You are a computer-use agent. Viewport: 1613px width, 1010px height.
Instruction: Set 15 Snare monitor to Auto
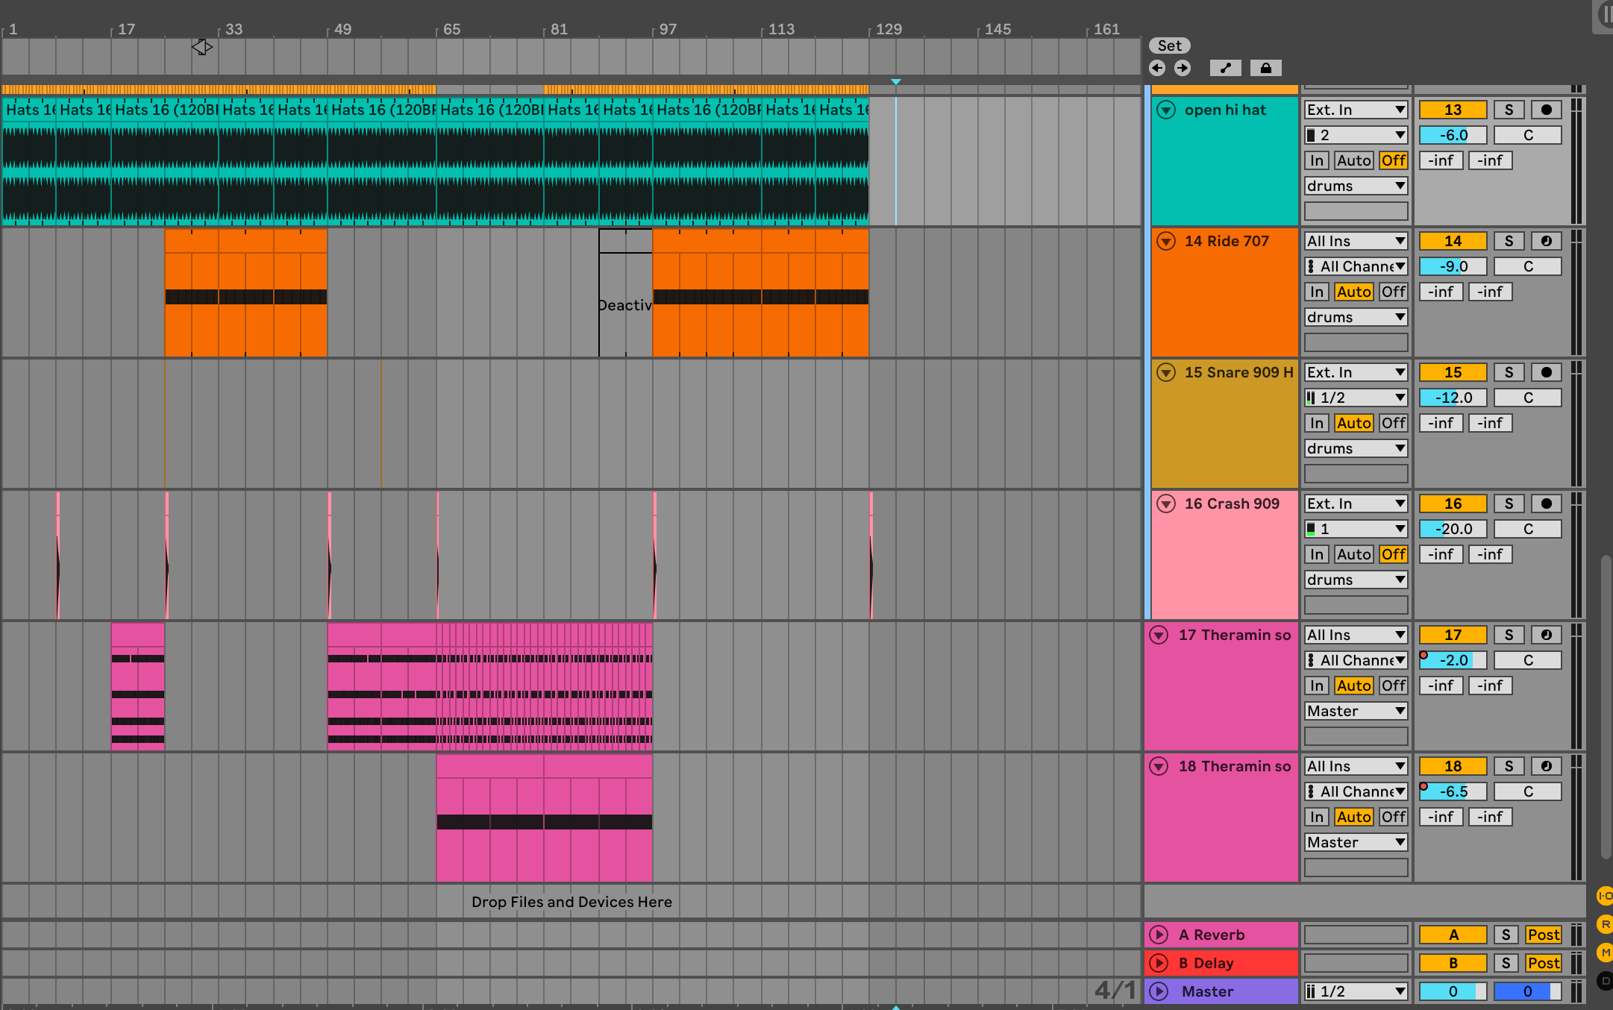1353,423
